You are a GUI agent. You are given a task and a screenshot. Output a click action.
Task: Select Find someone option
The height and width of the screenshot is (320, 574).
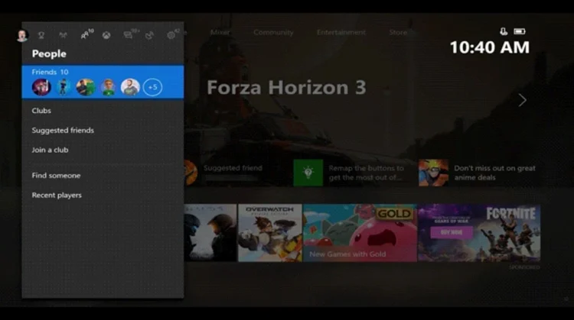coord(56,176)
